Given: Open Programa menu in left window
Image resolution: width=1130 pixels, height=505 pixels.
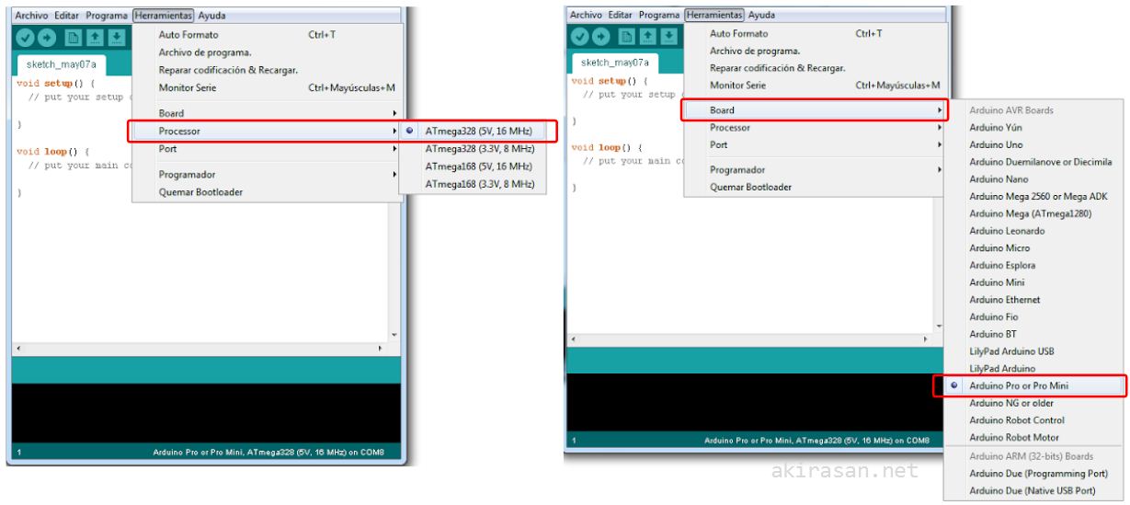Looking at the screenshot, I should [x=107, y=16].
